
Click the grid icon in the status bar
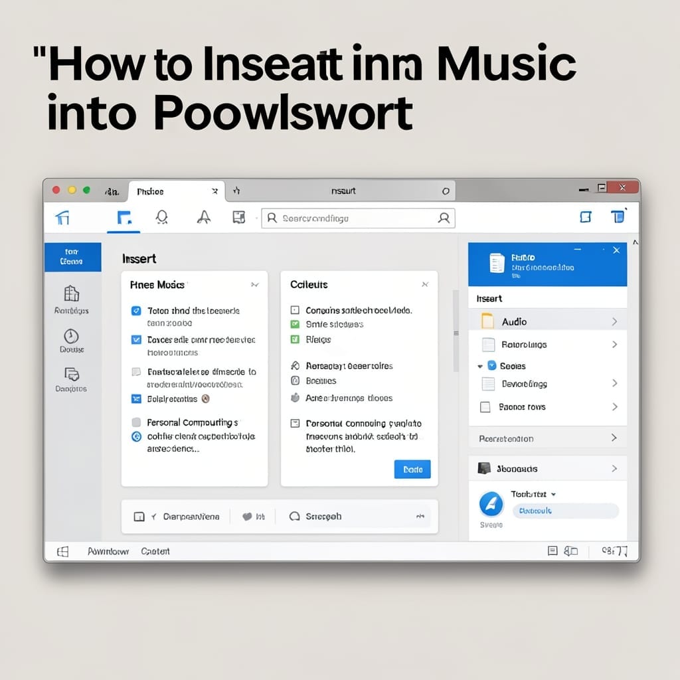point(63,551)
